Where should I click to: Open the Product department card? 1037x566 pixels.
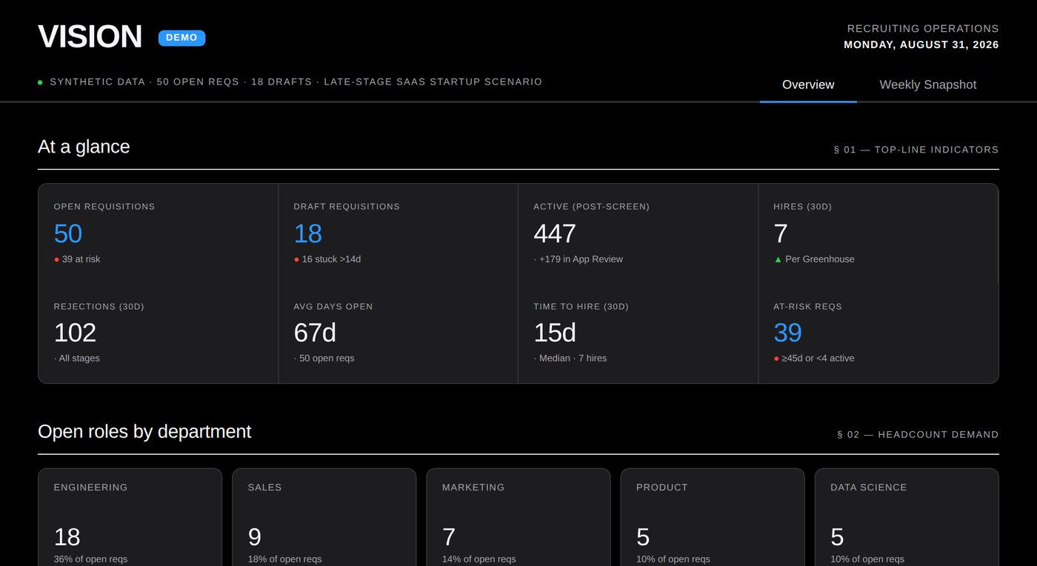point(713,517)
